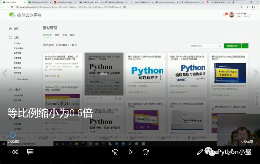
Task: Open a new Chrome tab
Action: (233, 2)
